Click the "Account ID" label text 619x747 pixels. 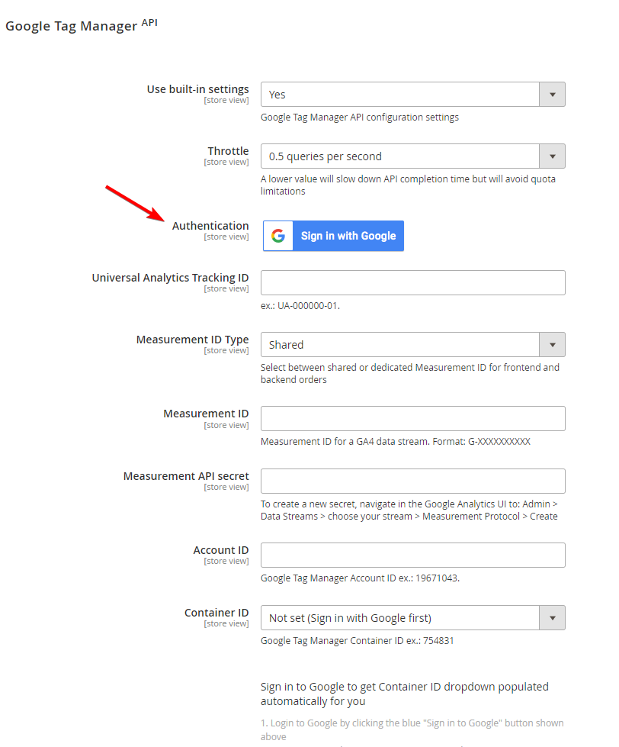pos(221,550)
